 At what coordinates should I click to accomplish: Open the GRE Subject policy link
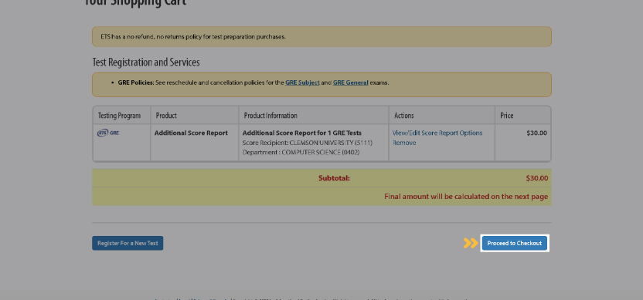click(303, 83)
